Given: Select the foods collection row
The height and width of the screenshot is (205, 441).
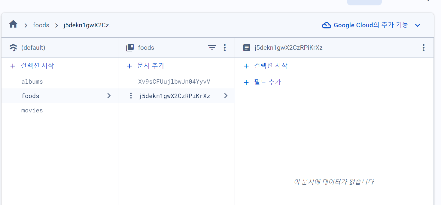Looking at the screenshot, I should (x=60, y=96).
